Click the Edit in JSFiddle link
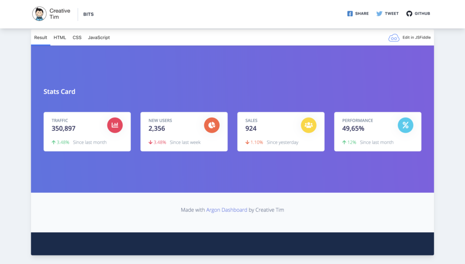 [416, 38]
